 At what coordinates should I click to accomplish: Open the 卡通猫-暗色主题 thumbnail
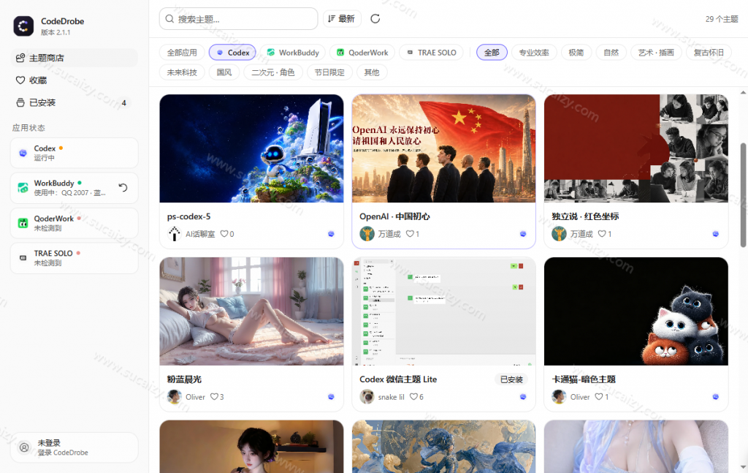point(636,311)
